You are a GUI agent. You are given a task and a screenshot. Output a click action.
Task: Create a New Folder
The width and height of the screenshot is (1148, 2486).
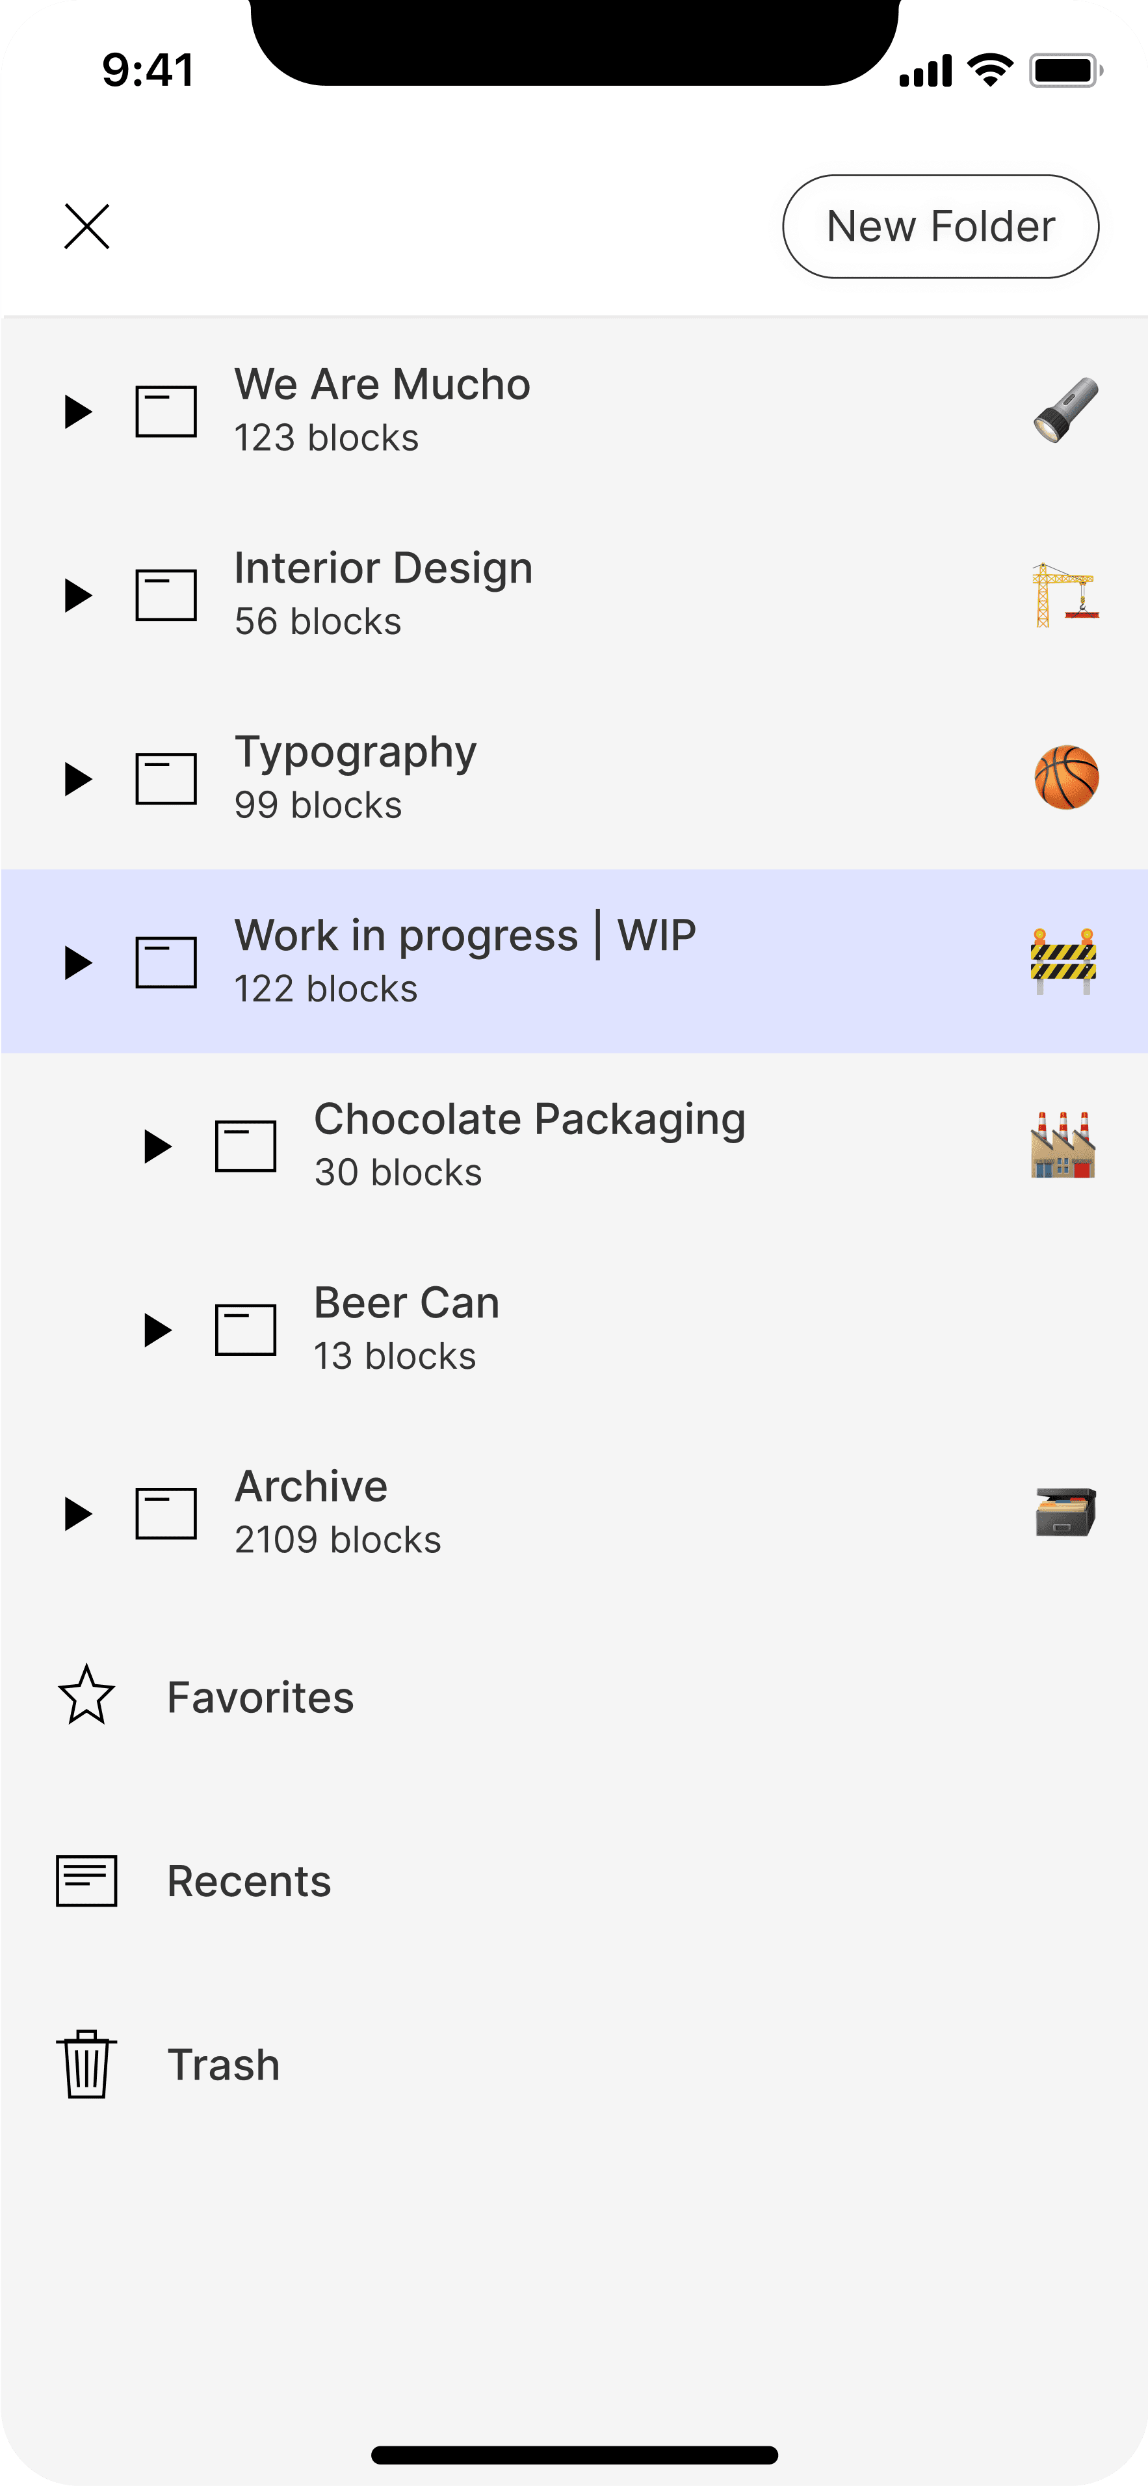pos(941,227)
